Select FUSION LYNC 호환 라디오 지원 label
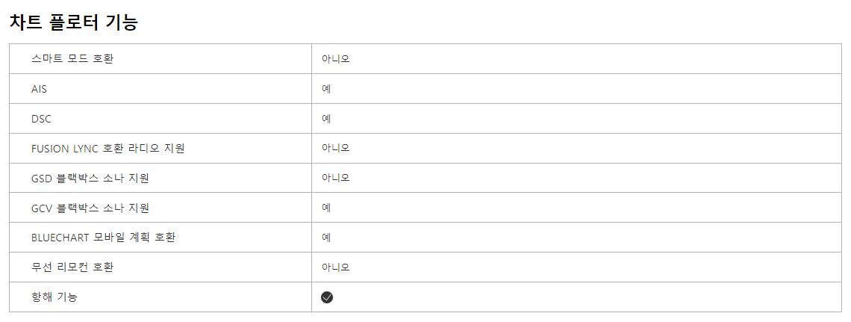Viewport: 851px width, 322px height. (x=107, y=149)
